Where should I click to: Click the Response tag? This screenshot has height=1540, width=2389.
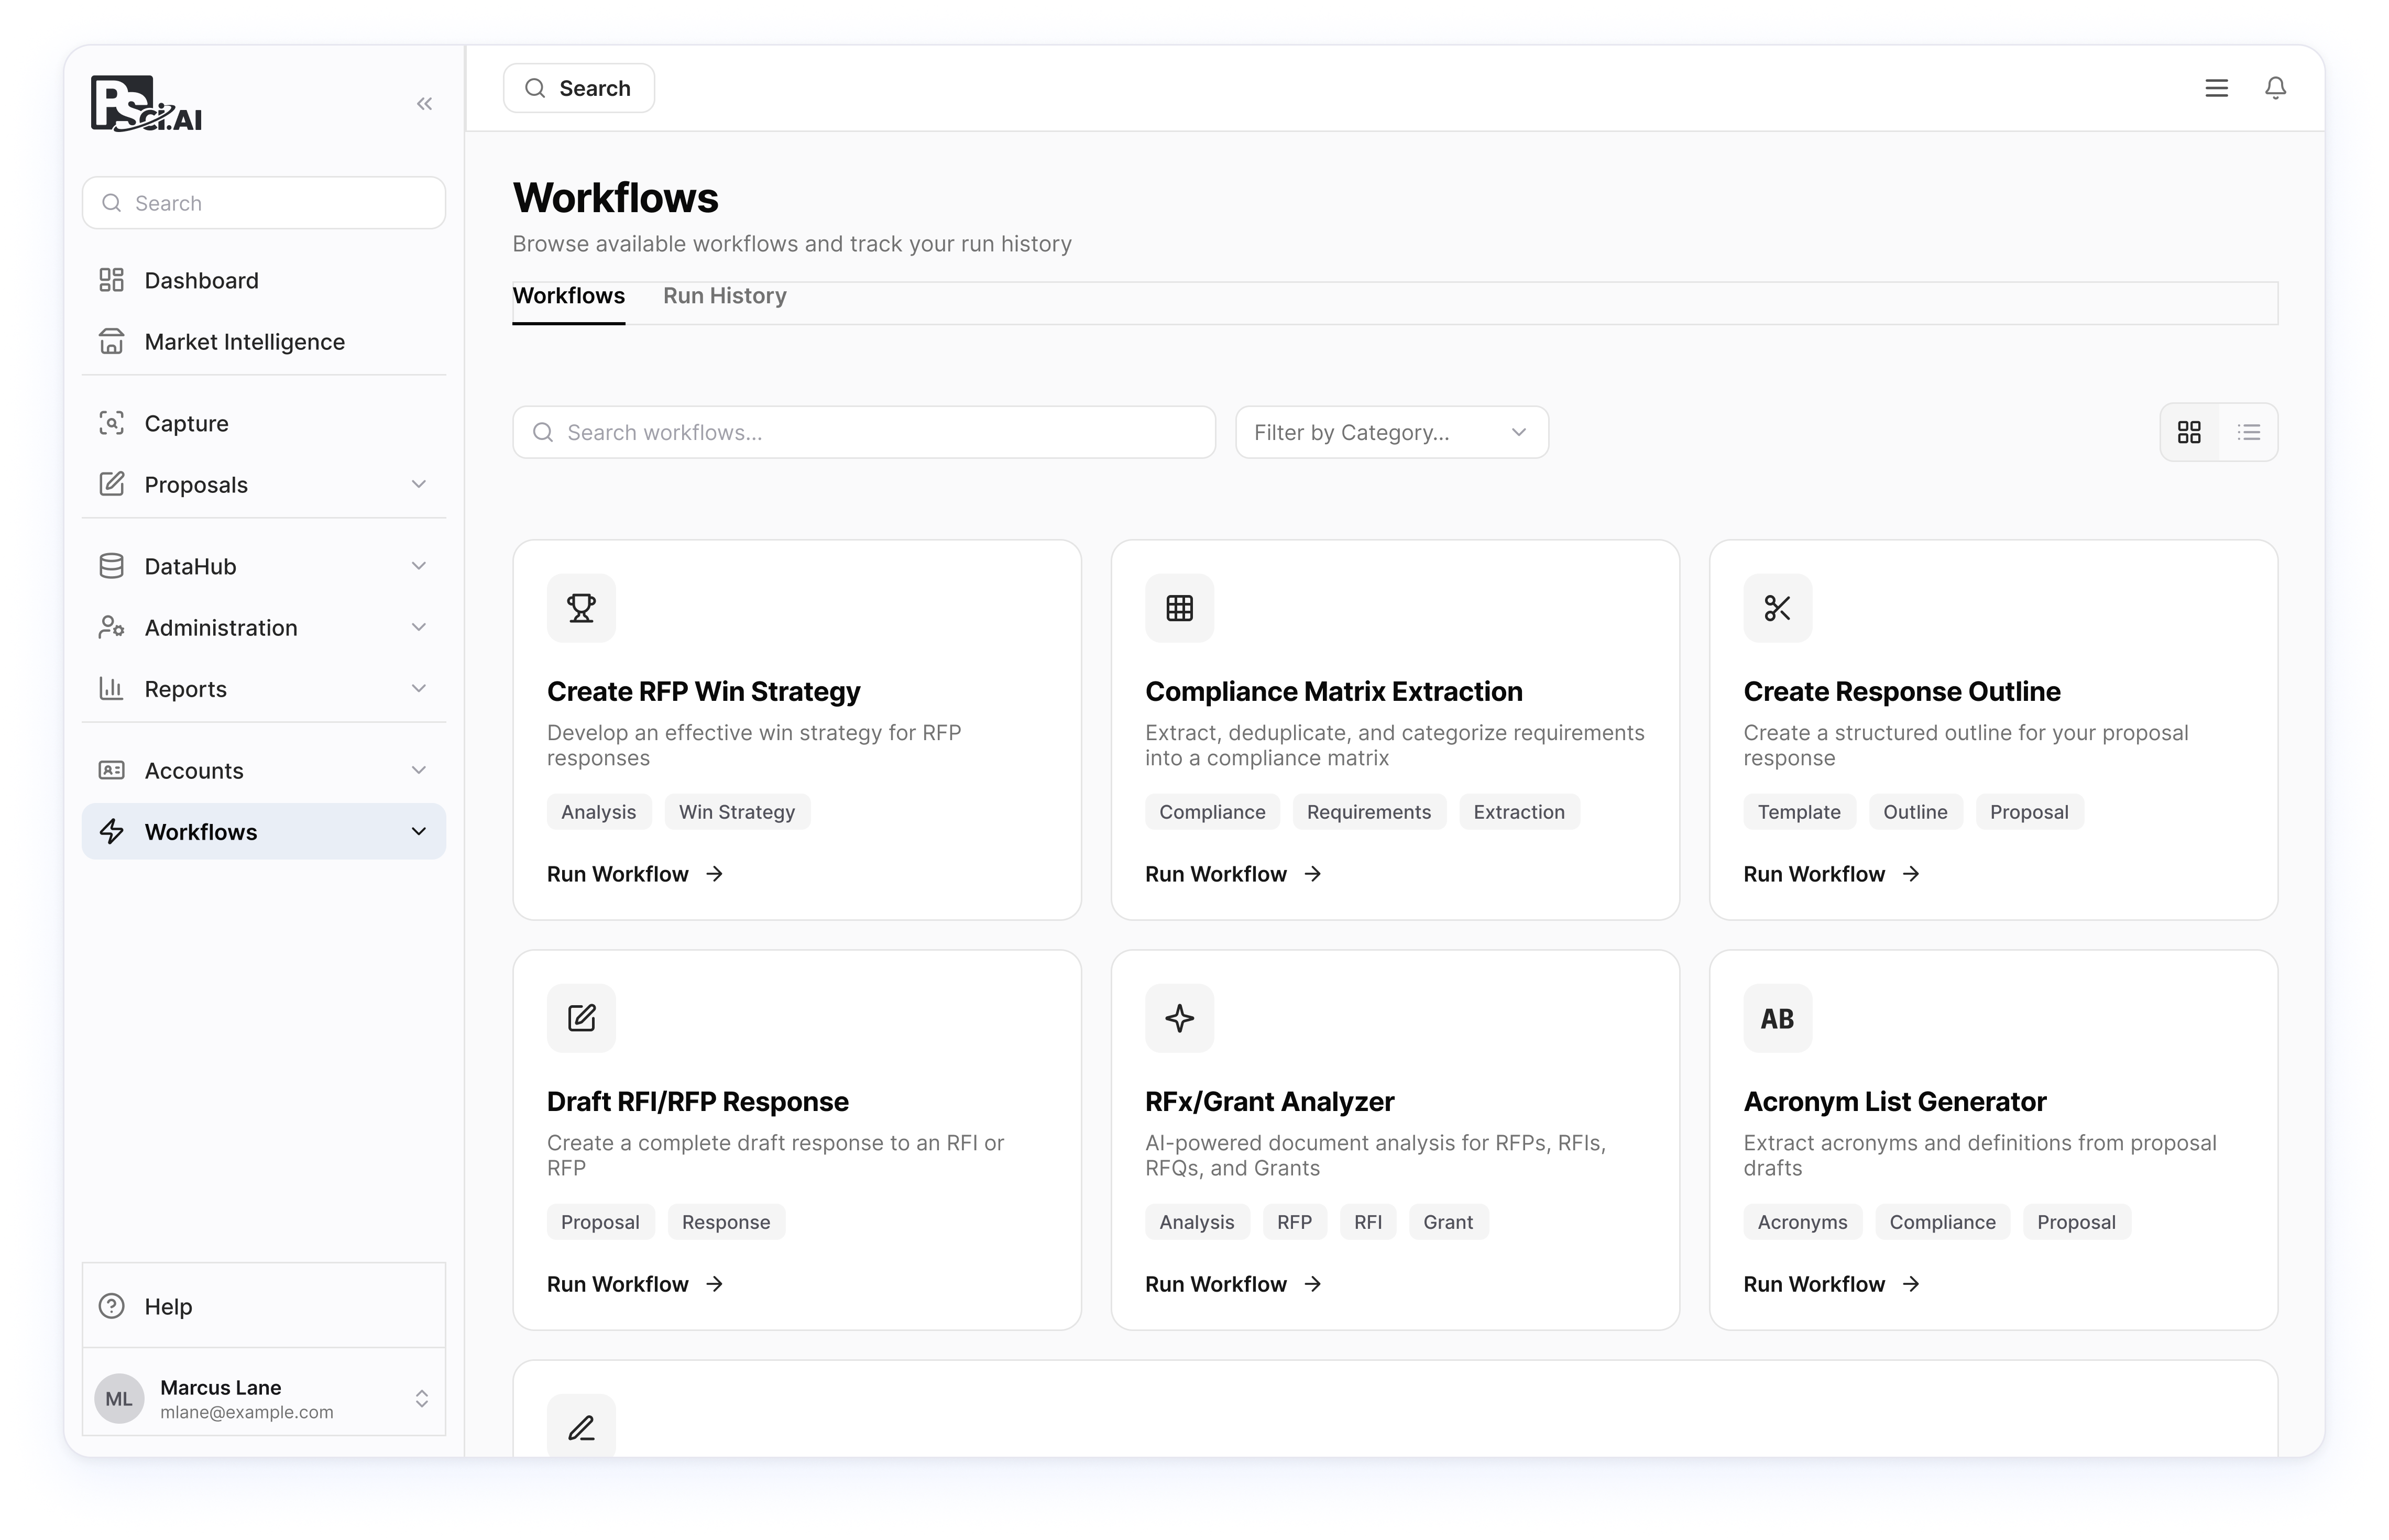tap(726, 1222)
